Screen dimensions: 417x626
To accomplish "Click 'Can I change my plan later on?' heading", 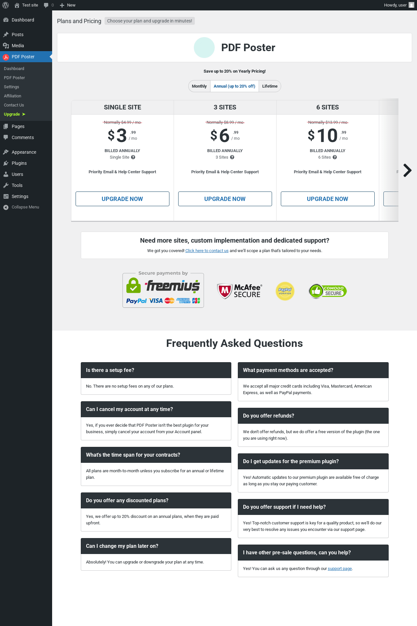I will pyautogui.click(x=156, y=546).
